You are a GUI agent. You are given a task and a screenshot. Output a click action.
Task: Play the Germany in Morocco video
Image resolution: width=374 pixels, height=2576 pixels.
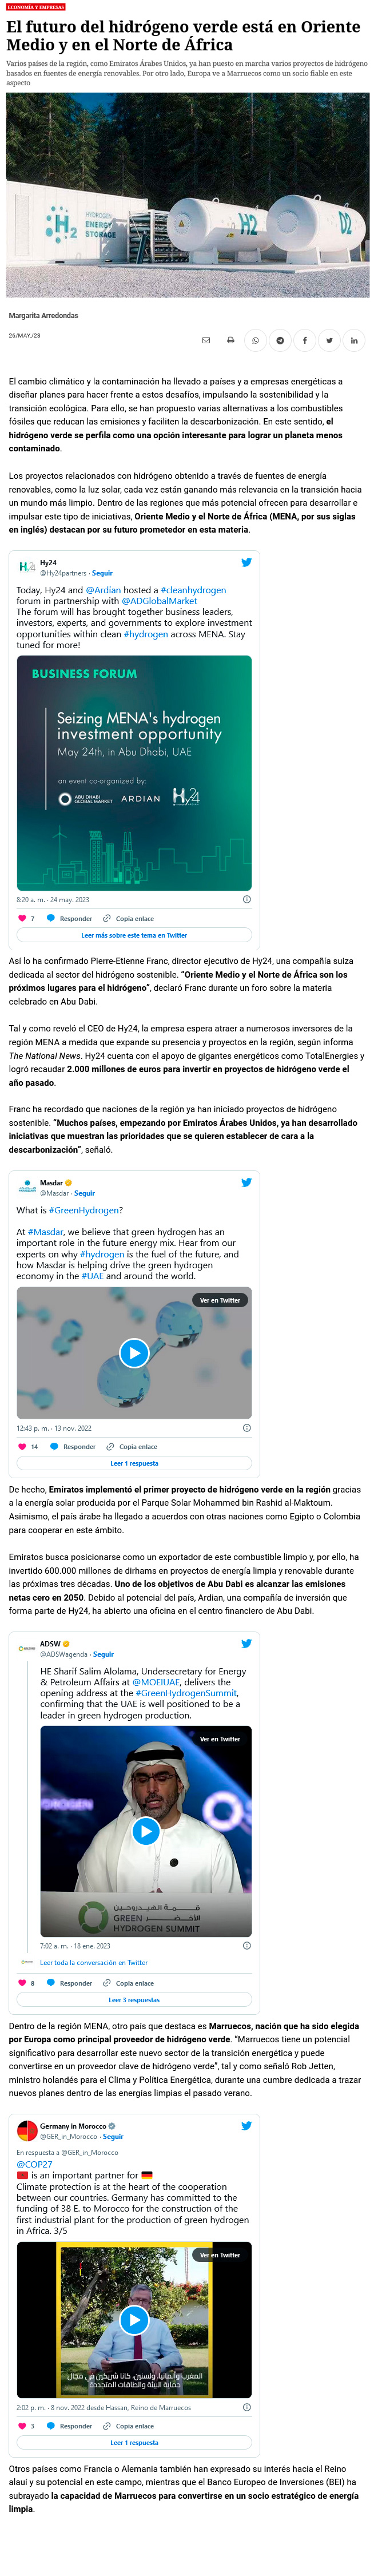[134, 2319]
